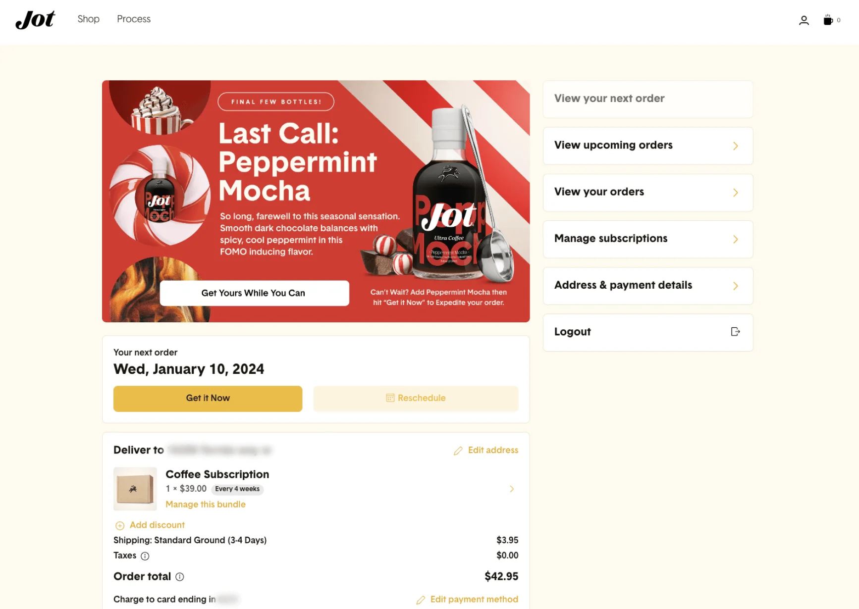The image size is (859, 609).
Task: Select Process in the navigation
Action: [133, 19]
